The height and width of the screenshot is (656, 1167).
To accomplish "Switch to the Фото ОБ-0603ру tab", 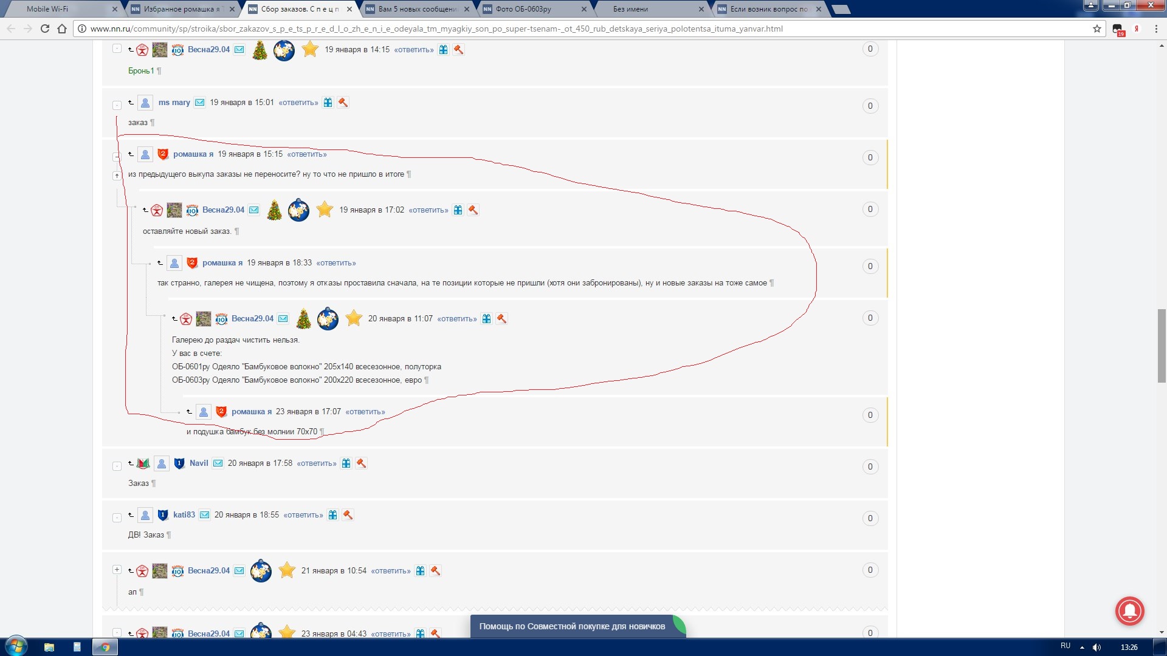I will (x=523, y=9).
